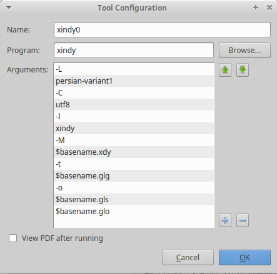This screenshot has height=274, width=277.
Task: Select the -L argument row
Action: click(x=134, y=69)
